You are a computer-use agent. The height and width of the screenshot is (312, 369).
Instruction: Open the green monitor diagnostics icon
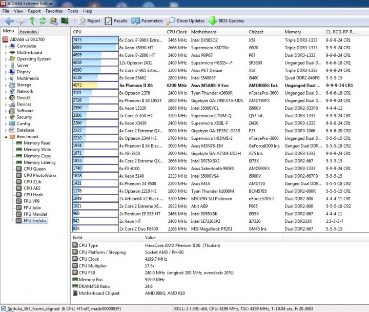pos(65,21)
